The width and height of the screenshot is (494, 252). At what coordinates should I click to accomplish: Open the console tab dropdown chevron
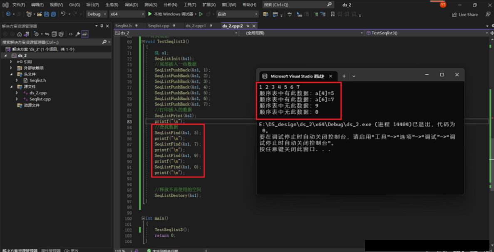pyautogui.click(x=354, y=76)
